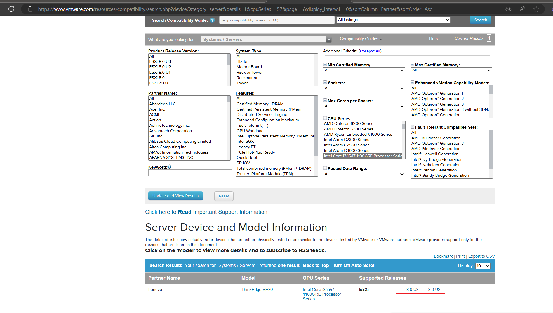Click the blue help icon beside Search Compatibility Guide

tap(212, 20)
